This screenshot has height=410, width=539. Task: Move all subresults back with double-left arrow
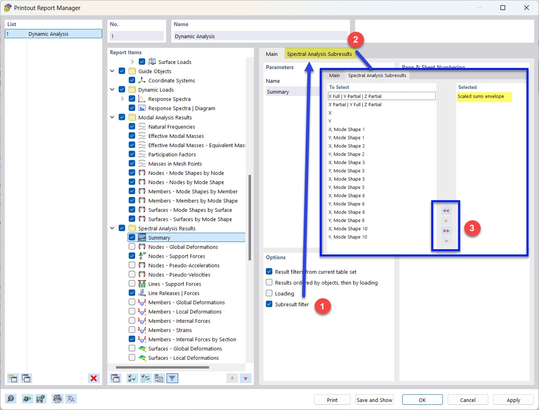click(x=445, y=210)
